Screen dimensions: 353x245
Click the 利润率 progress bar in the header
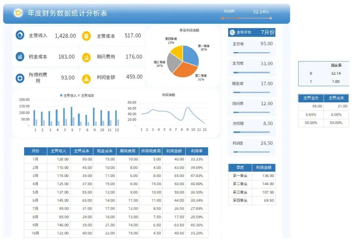[246, 18]
